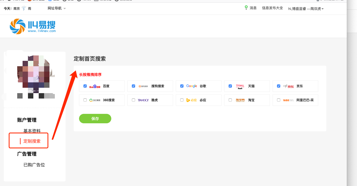Click the 天猫 label text
Image resolution: width=357 pixels, height=186 pixels.
coord(251,86)
